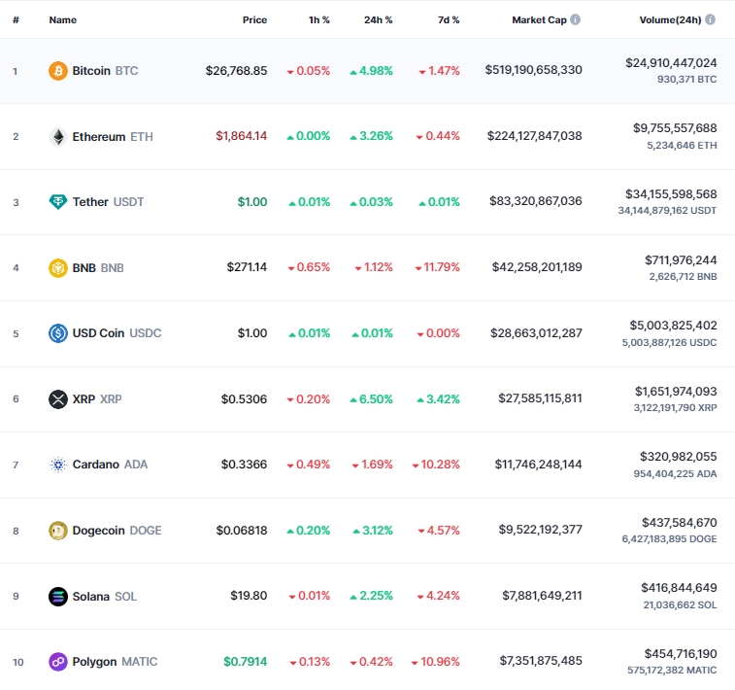Click Solana volume 21,036,662 SOL

tap(681, 605)
